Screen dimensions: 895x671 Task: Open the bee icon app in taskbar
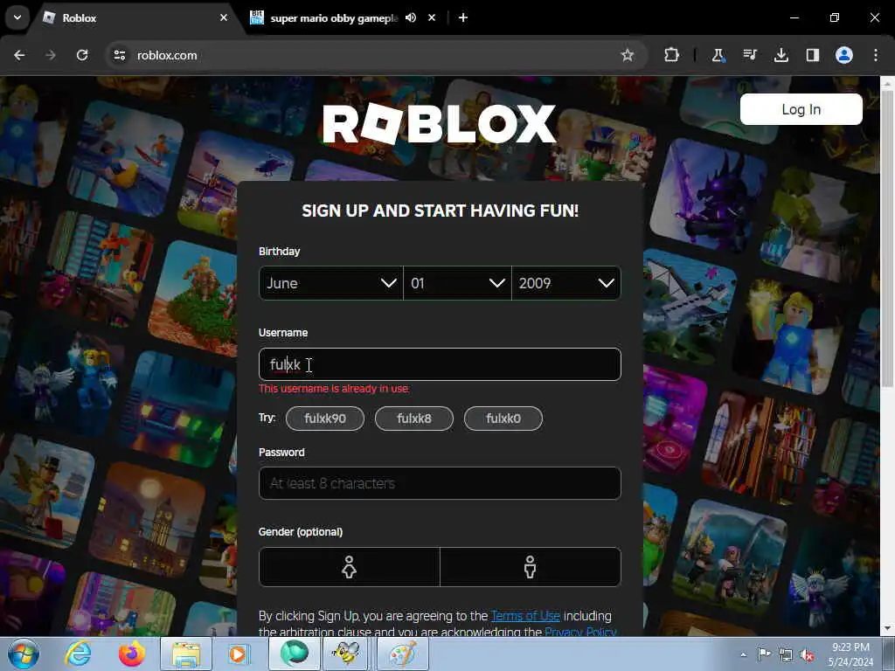[x=345, y=654]
